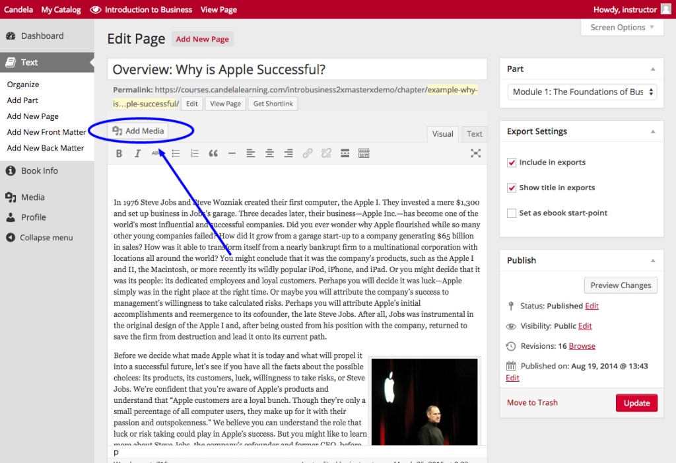Edit the permalink slug
The image size is (676, 463).
click(x=192, y=104)
